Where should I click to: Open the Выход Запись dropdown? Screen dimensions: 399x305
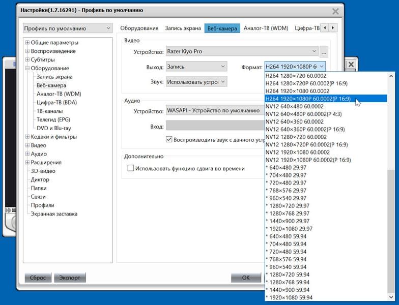pyautogui.click(x=196, y=67)
